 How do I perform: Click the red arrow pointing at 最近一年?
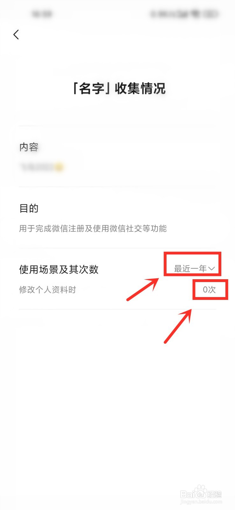tap(143, 289)
